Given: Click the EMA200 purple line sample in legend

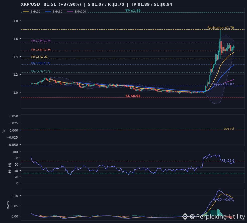Looking at the screenshot, I should point(70,12).
